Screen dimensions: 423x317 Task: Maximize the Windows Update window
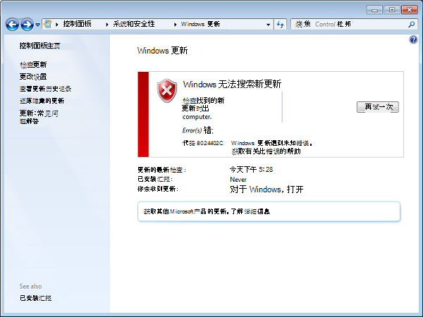click(x=392, y=10)
